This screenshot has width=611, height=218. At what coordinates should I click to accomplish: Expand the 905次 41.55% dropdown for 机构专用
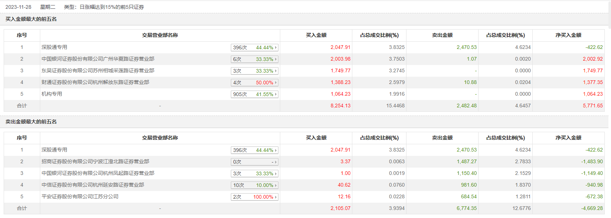(x=255, y=94)
